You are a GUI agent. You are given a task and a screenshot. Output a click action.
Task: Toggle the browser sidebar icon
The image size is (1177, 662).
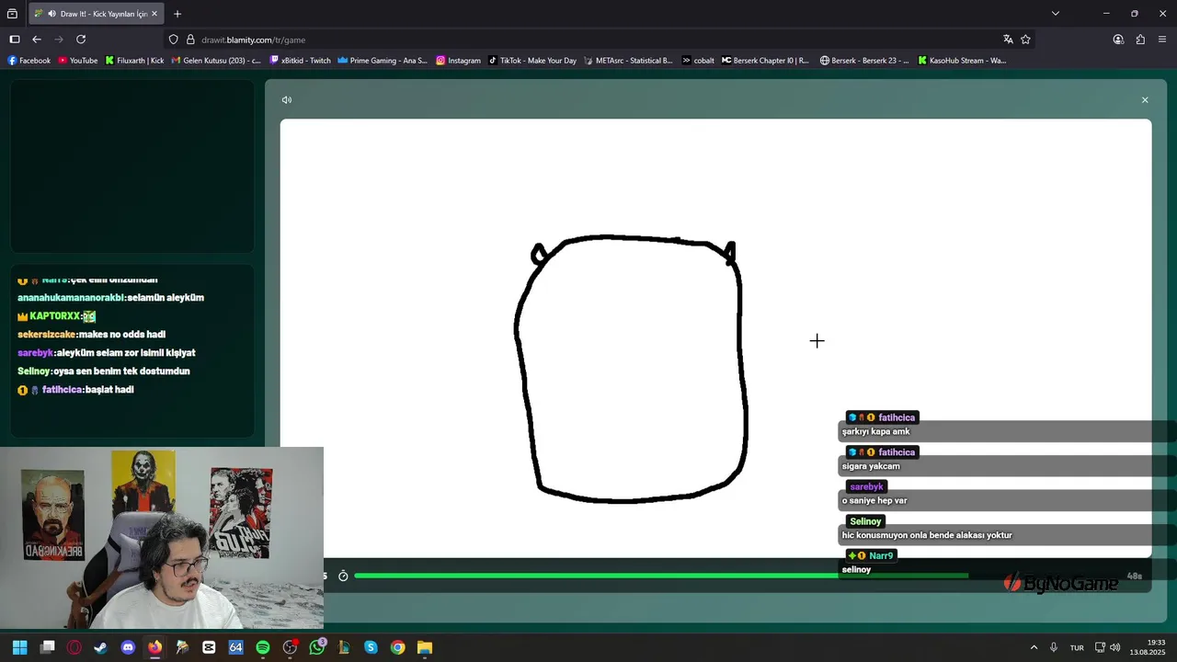point(15,40)
